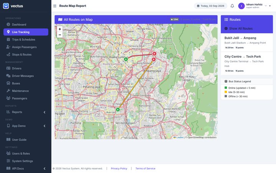Open the Drivers page
Viewport: 276px width, 173px height.
point(26,68)
